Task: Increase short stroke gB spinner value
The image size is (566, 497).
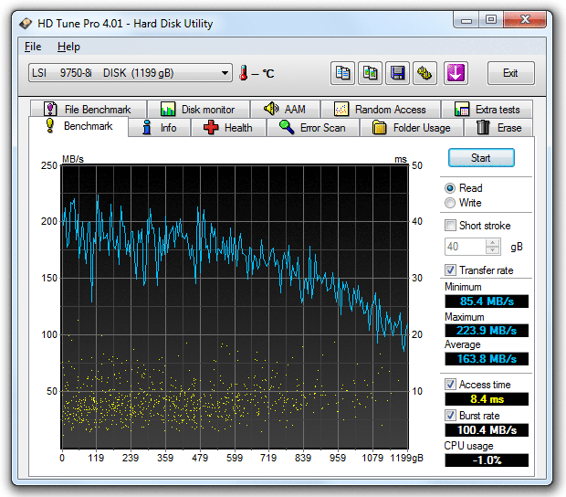Action: pyautogui.click(x=492, y=243)
